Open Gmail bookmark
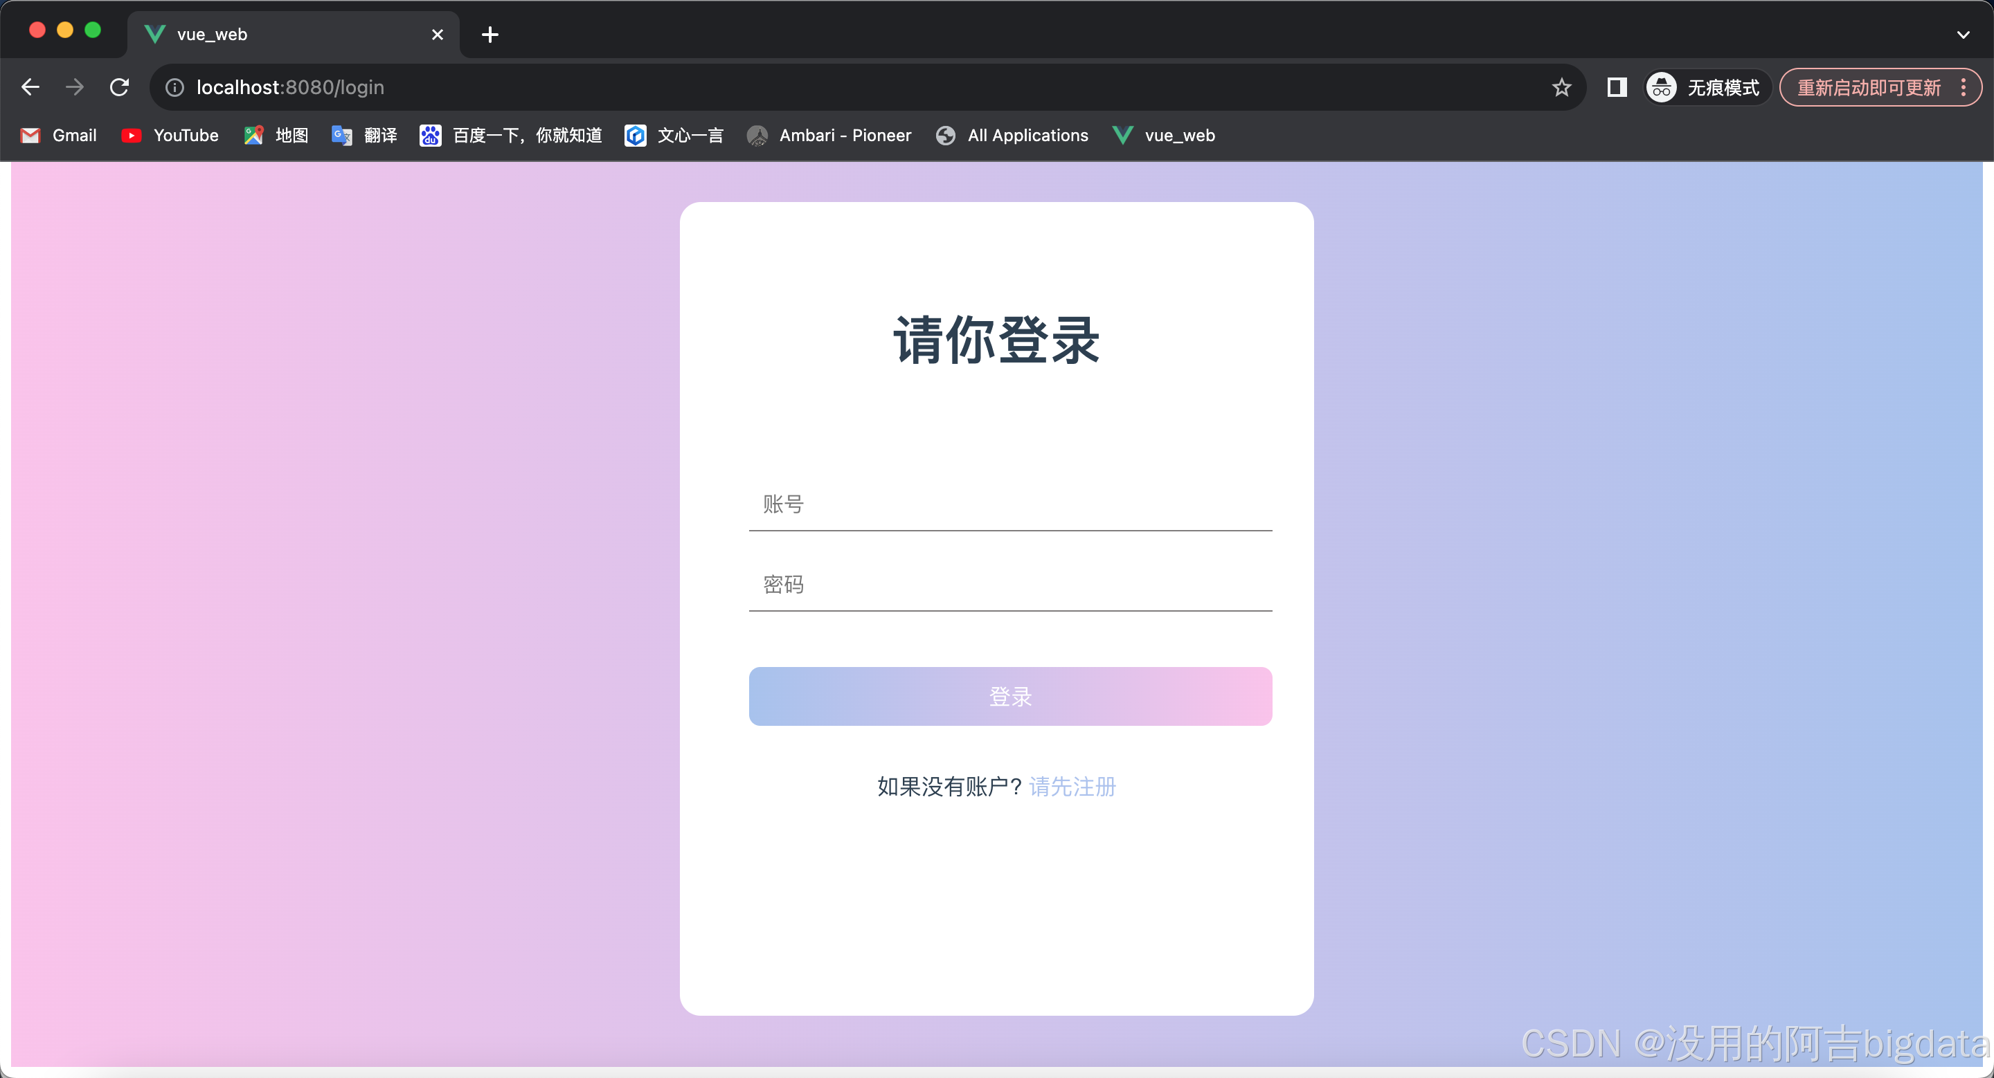This screenshot has width=1994, height=1078. [x=59, y=136]
